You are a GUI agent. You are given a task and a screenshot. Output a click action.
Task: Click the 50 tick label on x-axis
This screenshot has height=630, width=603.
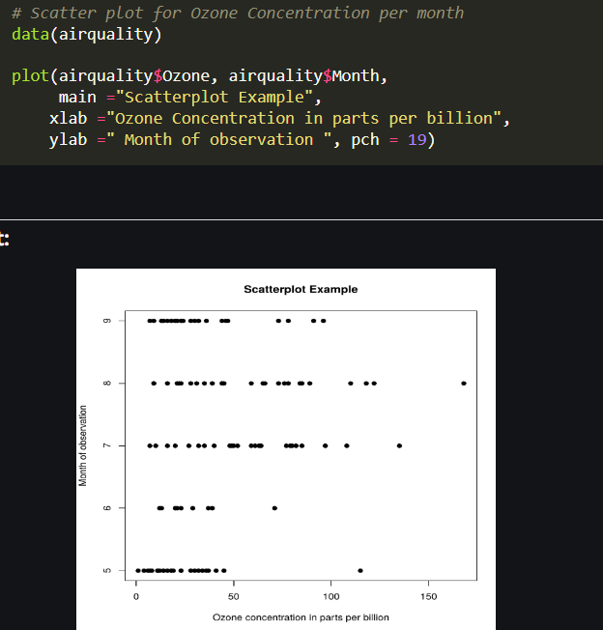click(x=234, y=596)
